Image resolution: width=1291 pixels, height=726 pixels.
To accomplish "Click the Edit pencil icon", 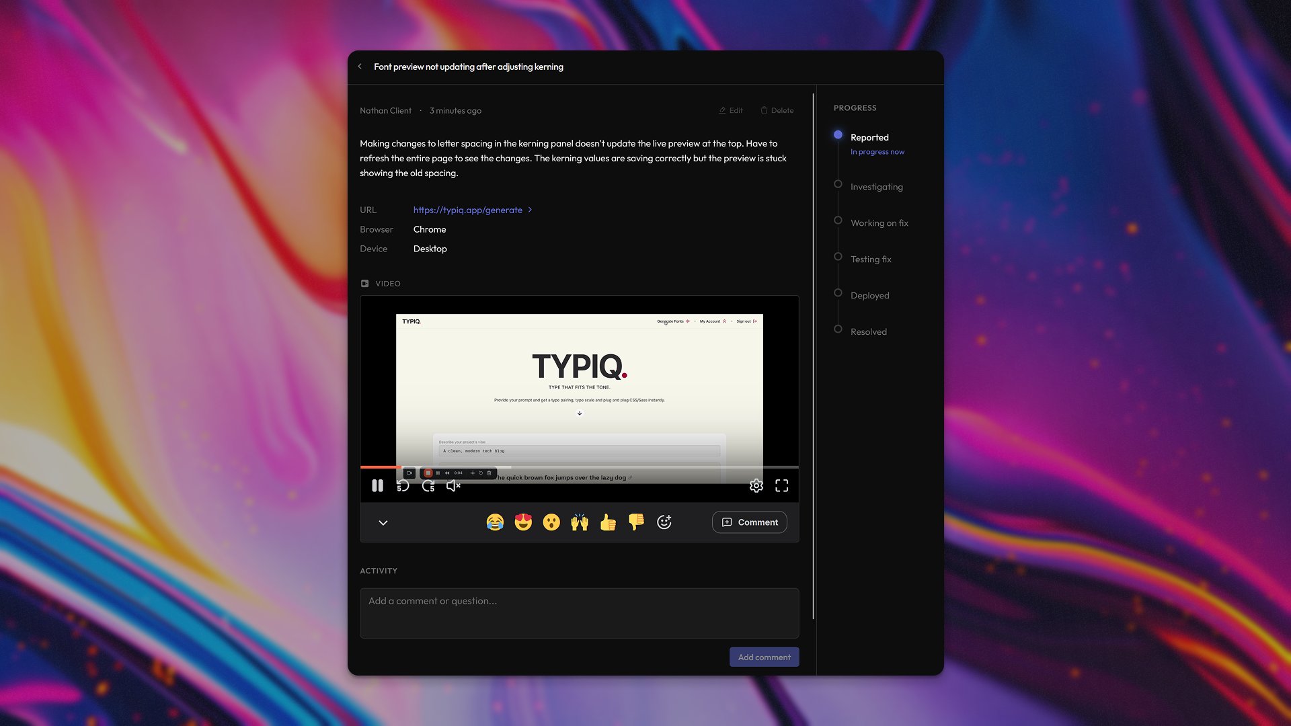I will click(x=721, y=110).
